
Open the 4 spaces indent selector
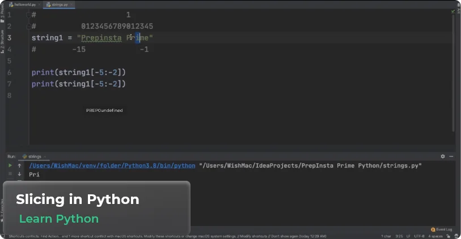tap(435, 236)
